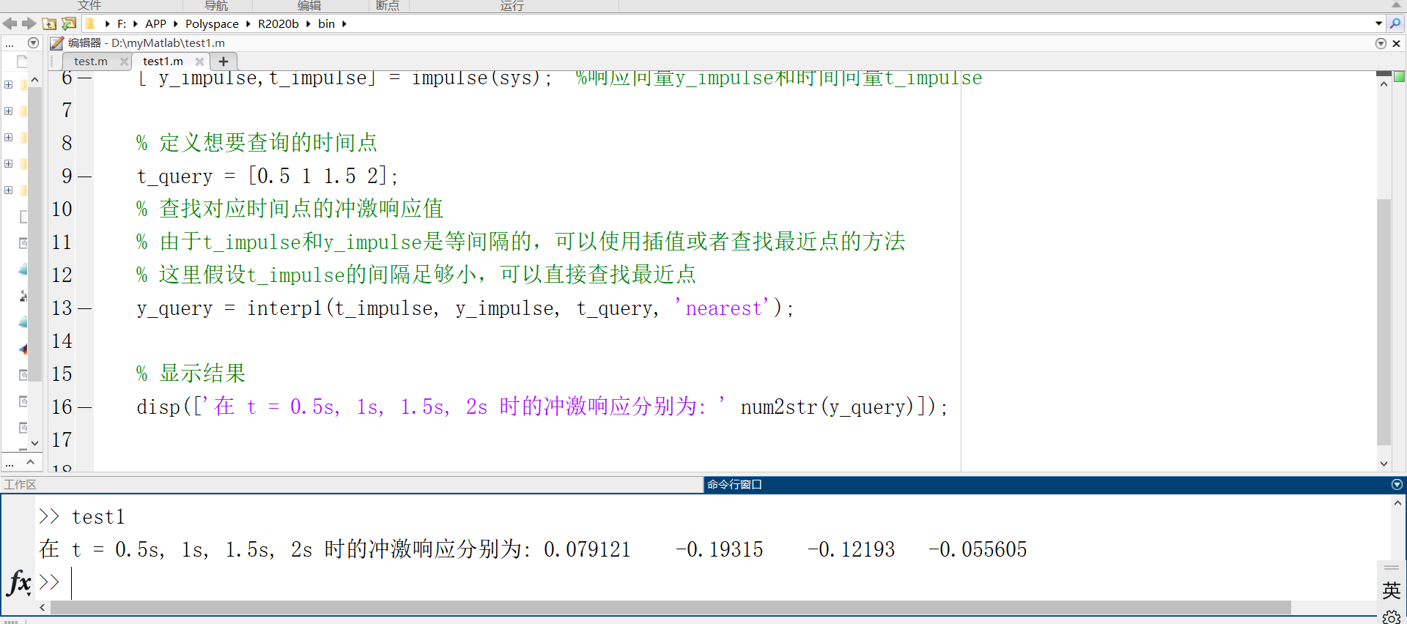Click the F: path segment
This screenshot has height=624, width=1407.
[x=122, y=23]
